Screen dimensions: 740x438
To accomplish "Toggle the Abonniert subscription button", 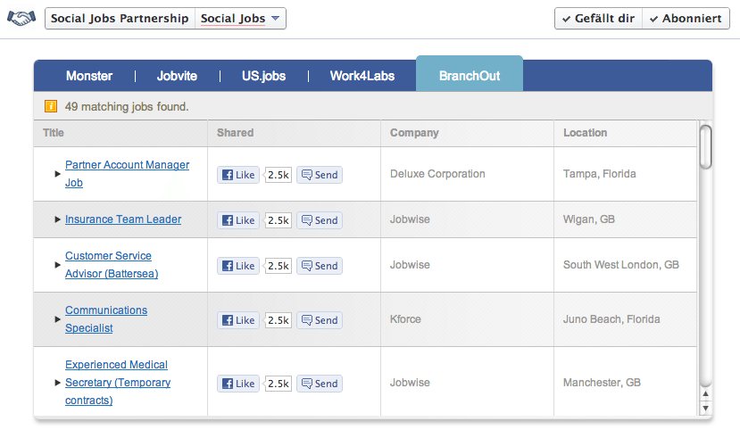I will 686,19.
